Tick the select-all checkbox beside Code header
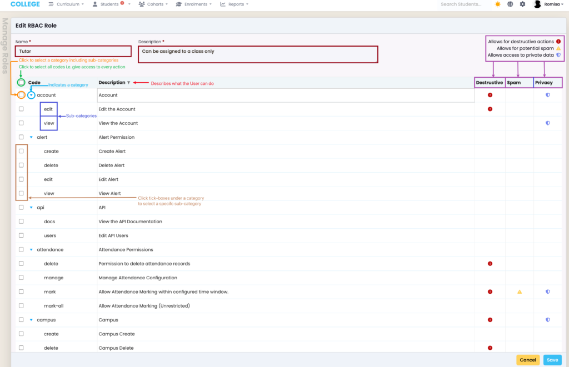 tap(21, 83)
